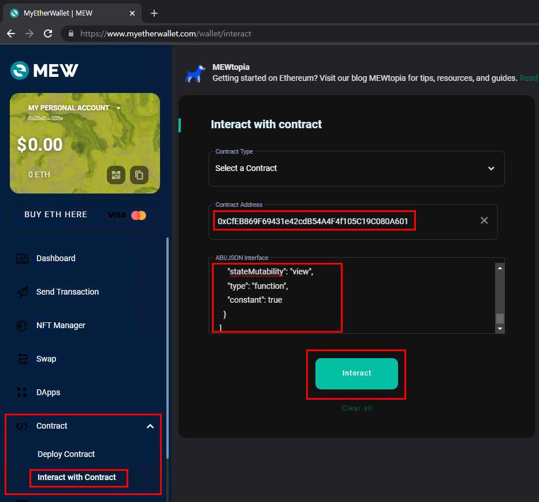Clear the contract address with X icon
Image resolution: width=539 pixels, height=502 pixels.
click(x=484, y=221)
